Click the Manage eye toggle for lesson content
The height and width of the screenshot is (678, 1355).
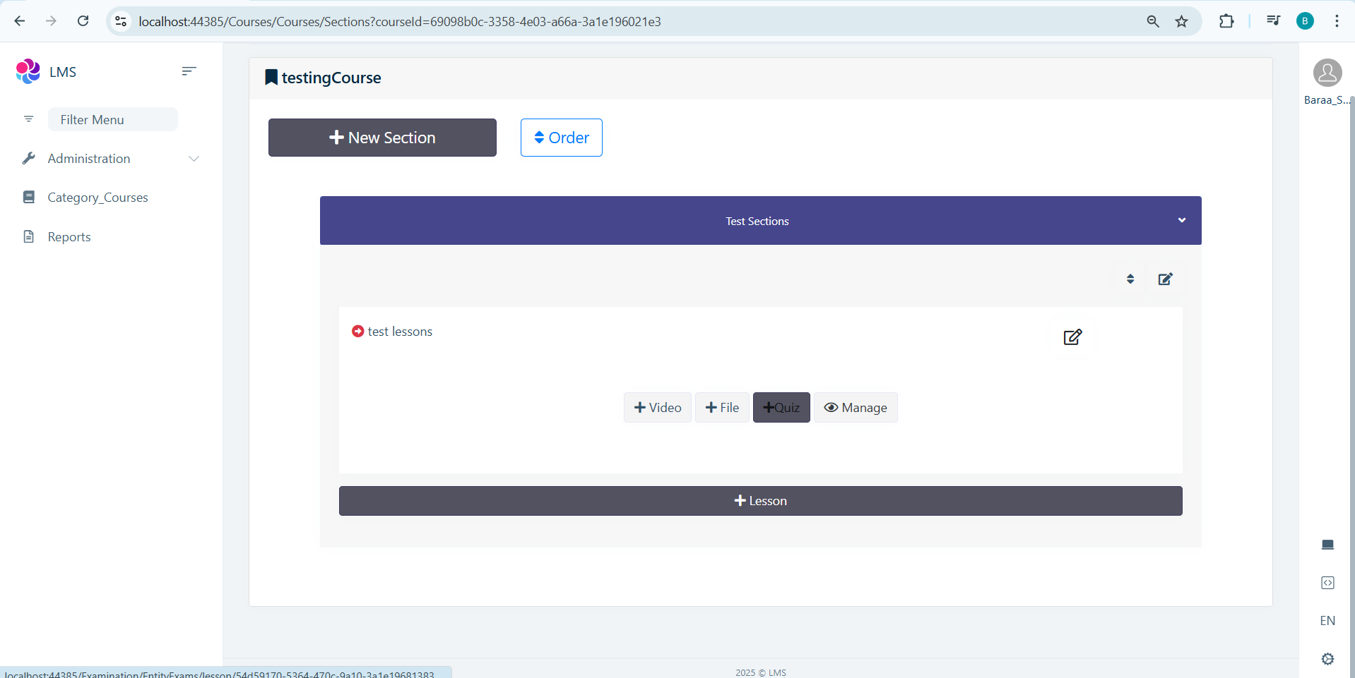(x=855, y=407)
